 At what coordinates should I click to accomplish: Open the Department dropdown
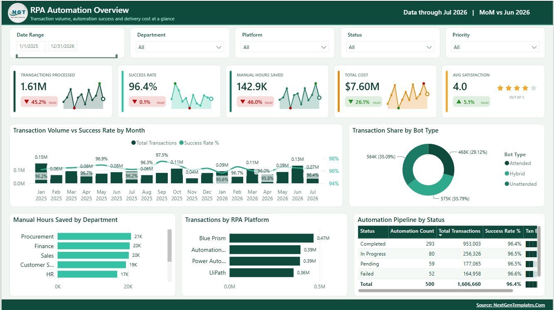(x=180, y=47)
